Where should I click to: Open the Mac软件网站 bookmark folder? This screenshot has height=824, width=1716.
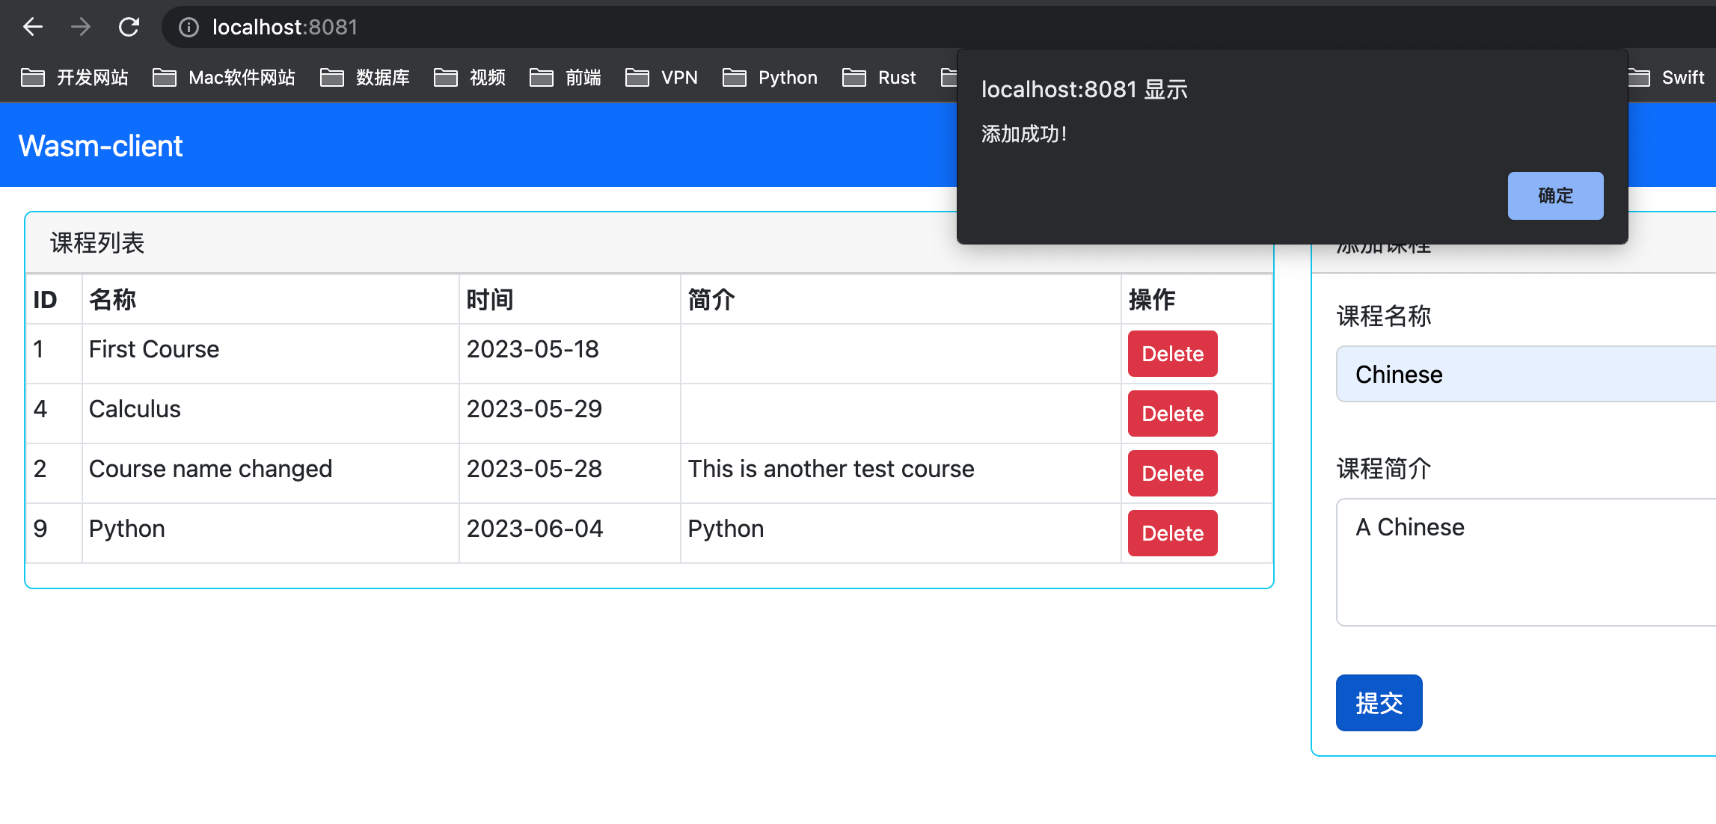[224, 78]
